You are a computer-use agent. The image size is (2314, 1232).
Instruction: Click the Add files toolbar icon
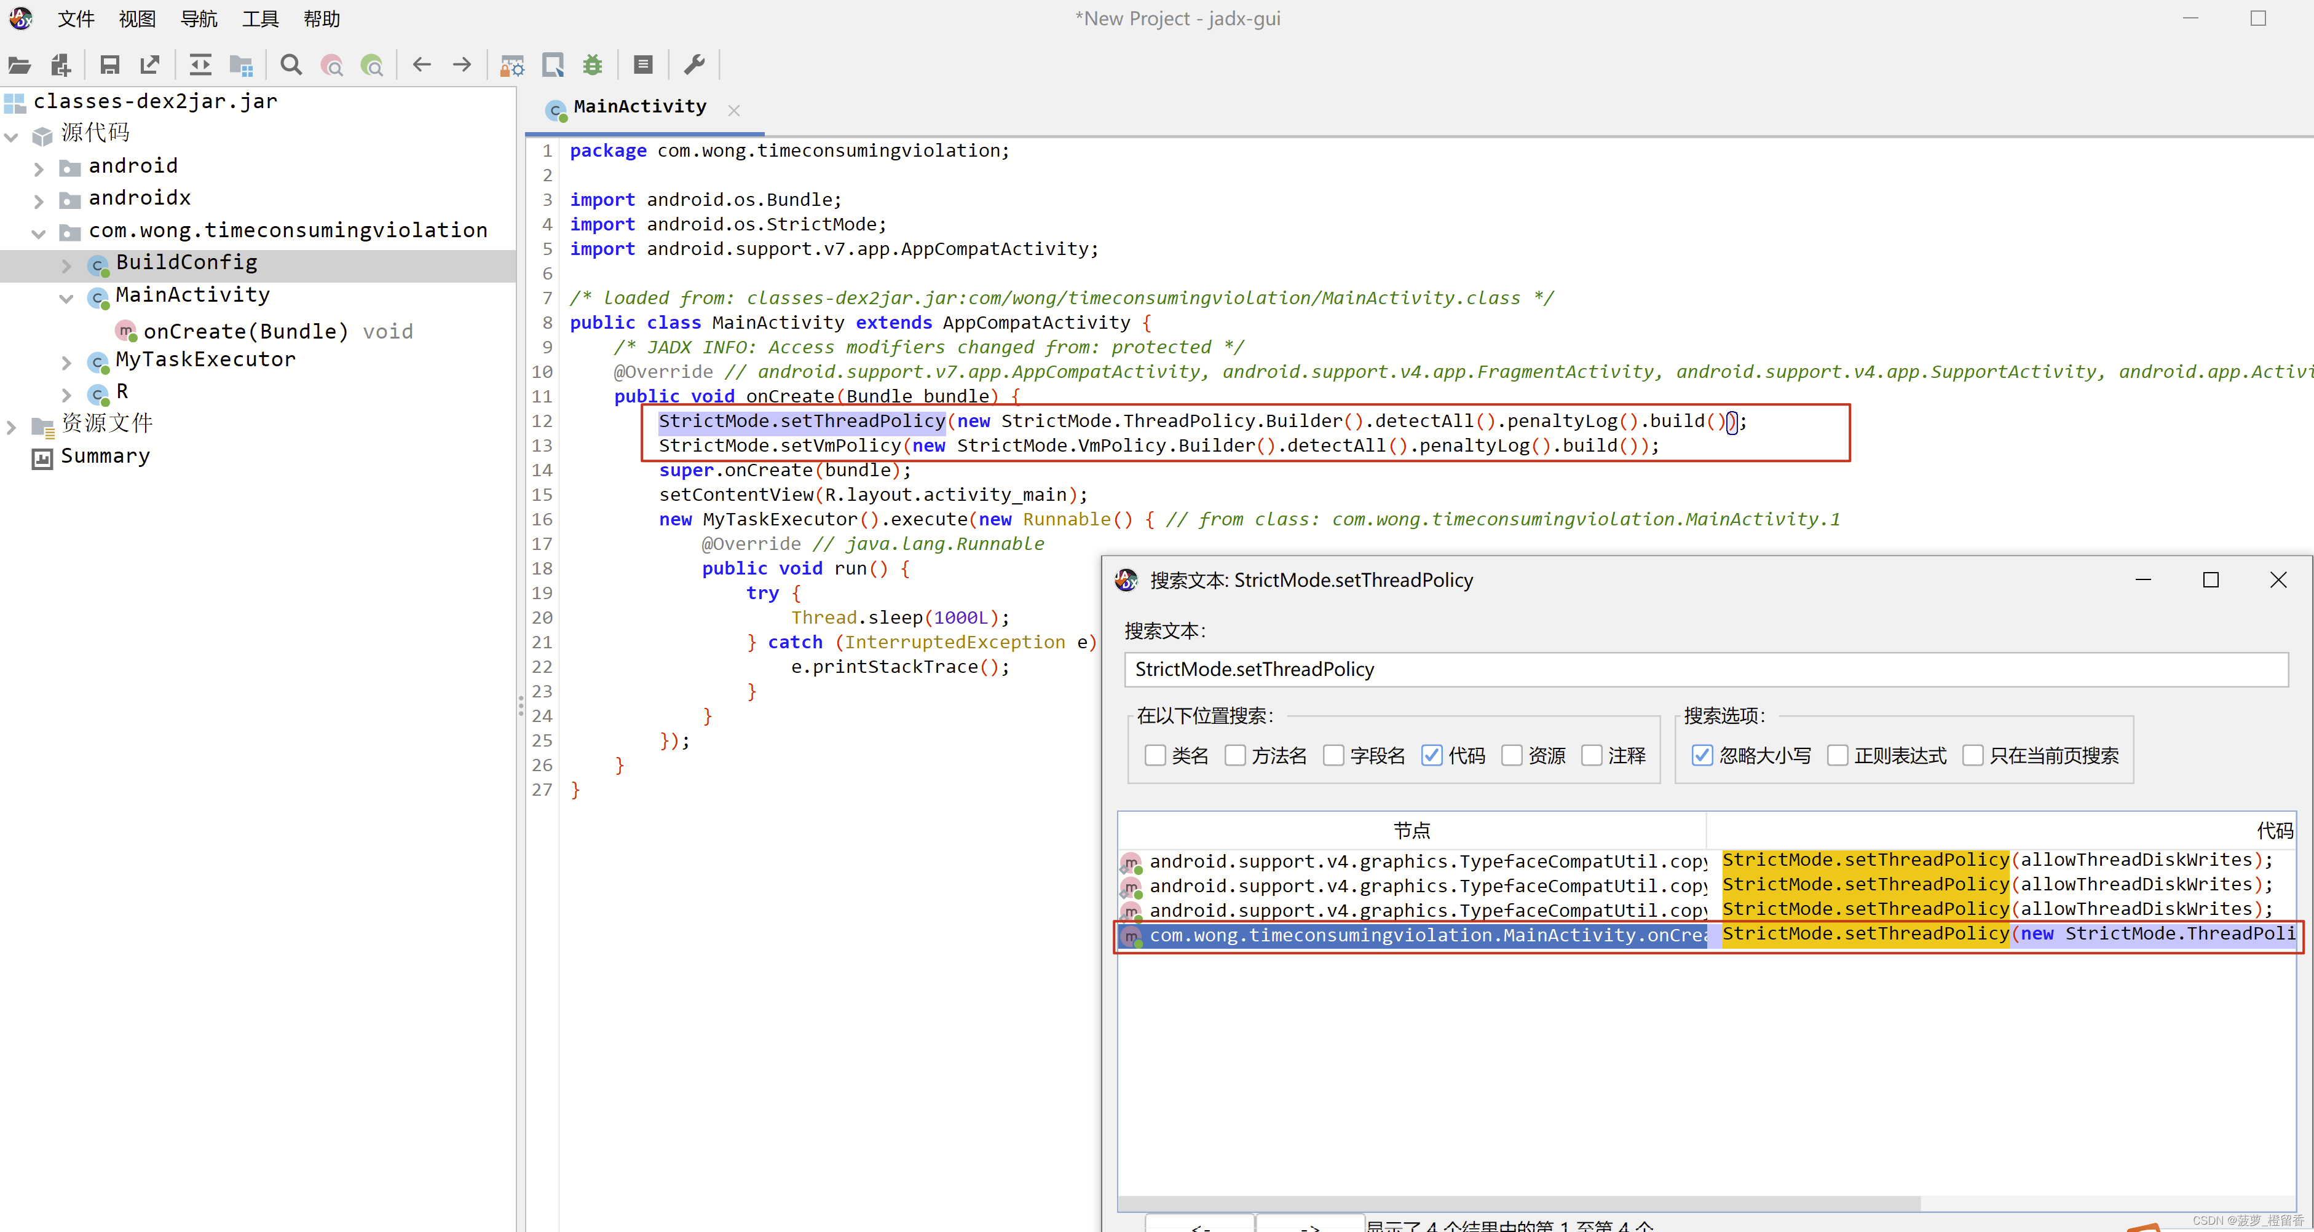point(60,65)
